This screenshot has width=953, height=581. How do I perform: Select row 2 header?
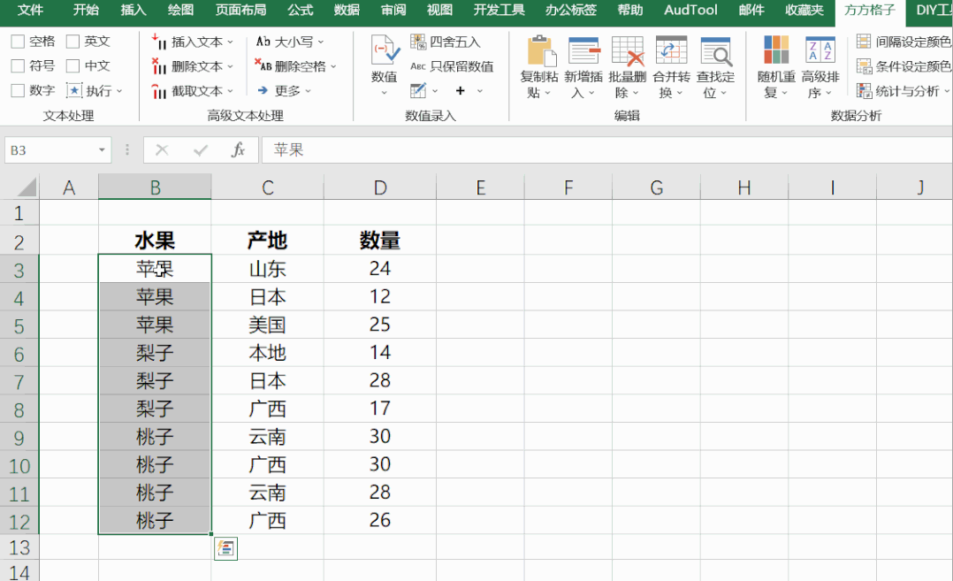[19, 241]
